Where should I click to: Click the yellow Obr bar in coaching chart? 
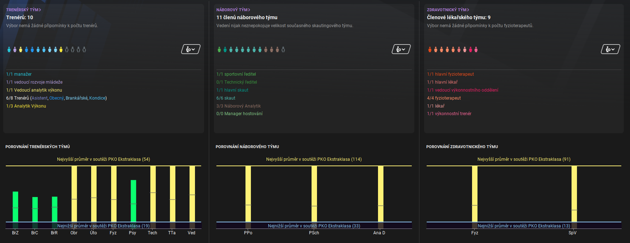coord(74,197)
